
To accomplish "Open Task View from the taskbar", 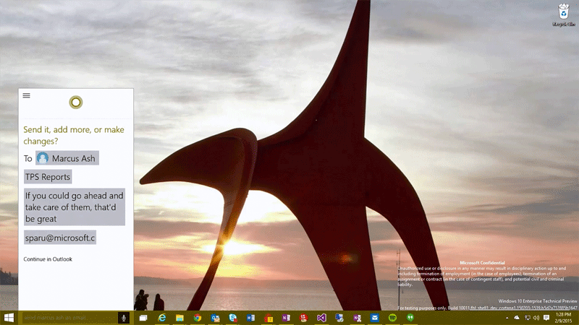I will [x=143, y=318].
